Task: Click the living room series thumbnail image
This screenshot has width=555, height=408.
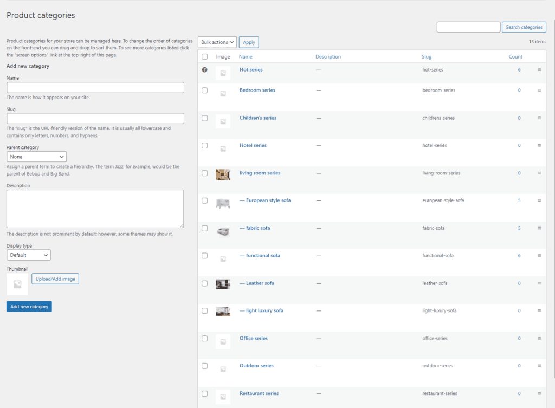Action: coord(223,175)
